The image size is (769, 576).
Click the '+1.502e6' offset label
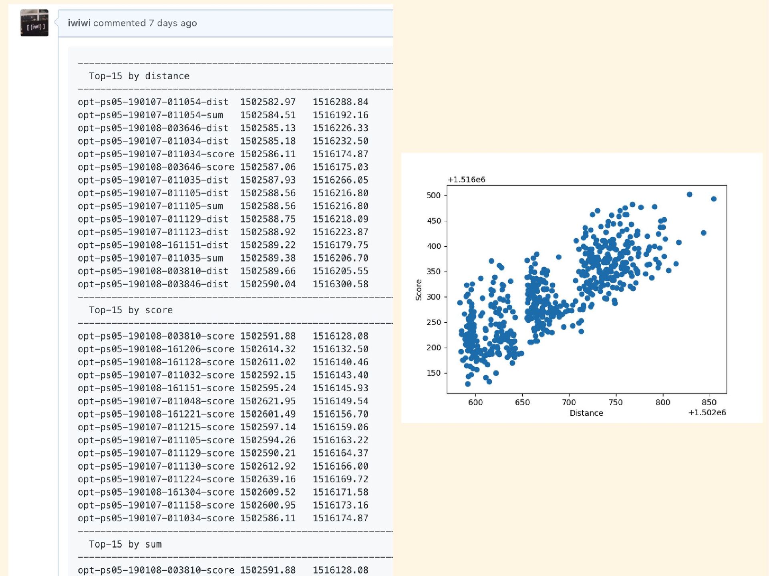[707, 412]
